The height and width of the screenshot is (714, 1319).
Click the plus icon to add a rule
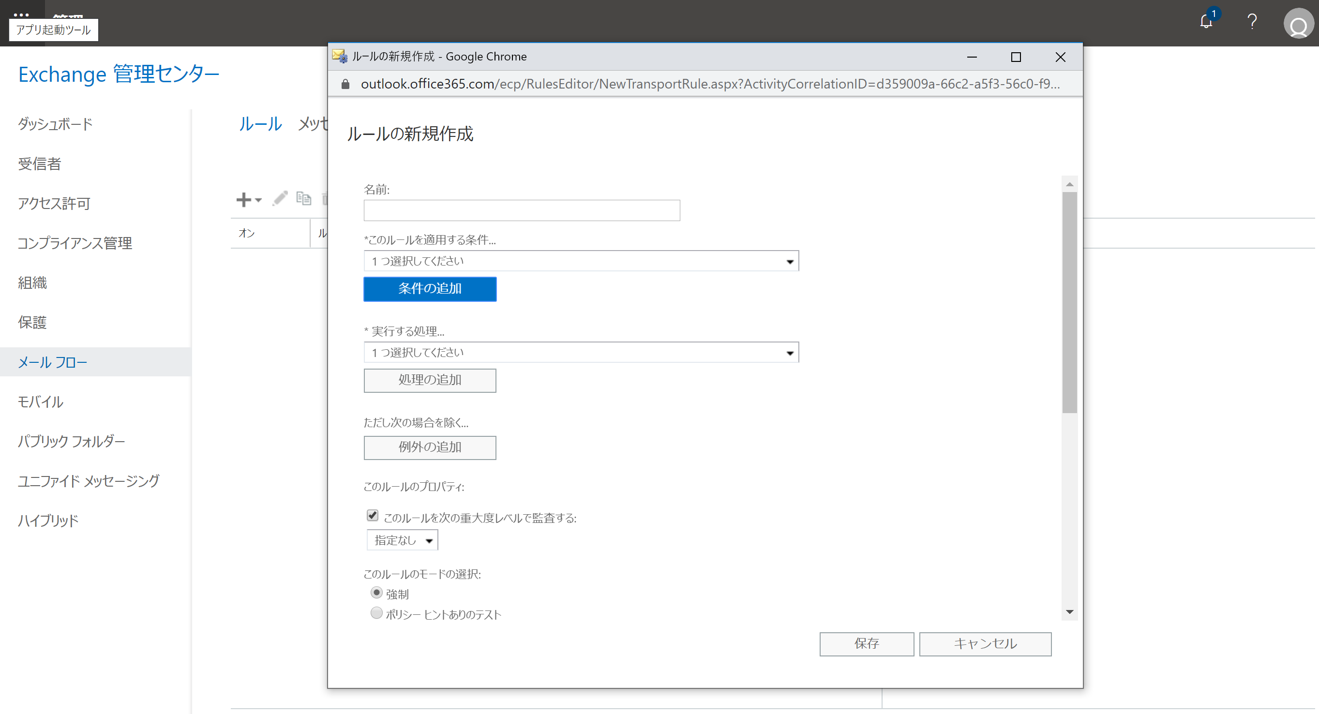[244, 200]
